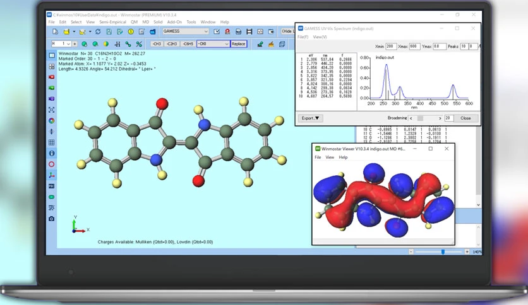Click the blue info icon in sidebar

[52, 153]
